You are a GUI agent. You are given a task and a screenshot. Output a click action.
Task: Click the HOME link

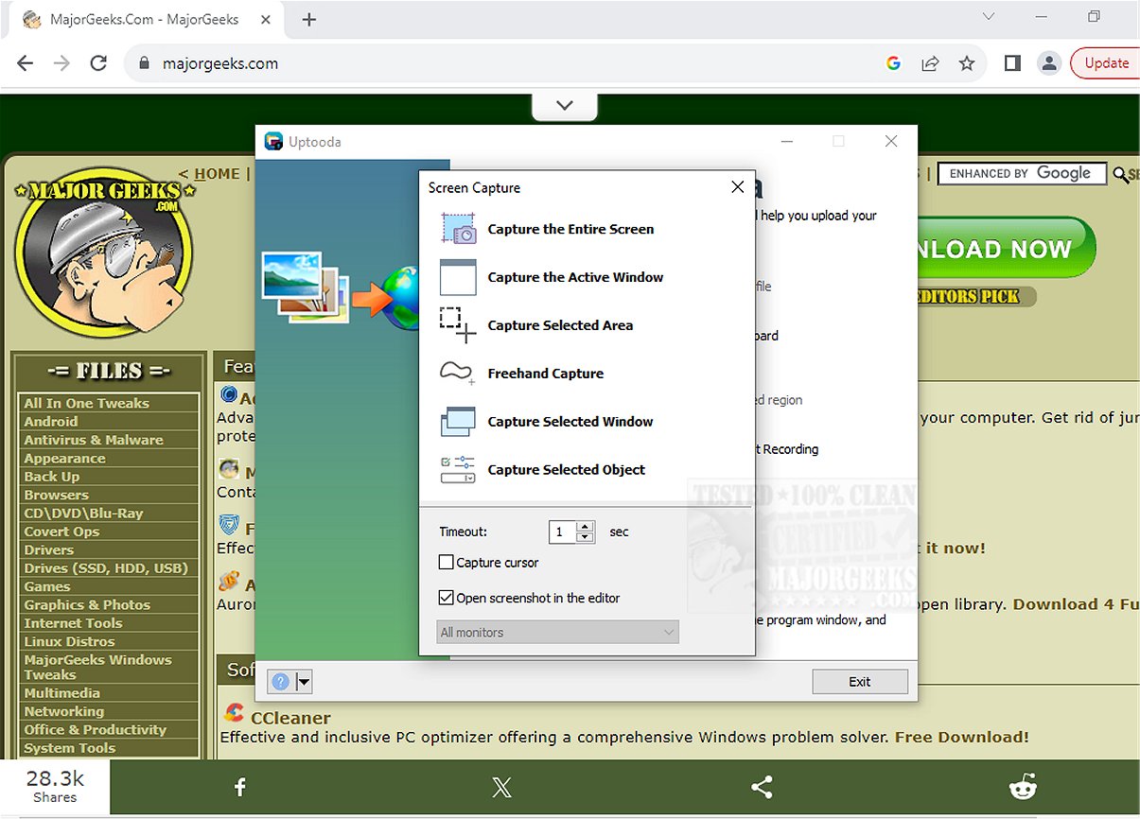pos(217,174)
